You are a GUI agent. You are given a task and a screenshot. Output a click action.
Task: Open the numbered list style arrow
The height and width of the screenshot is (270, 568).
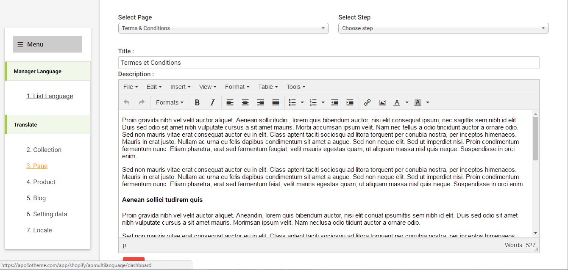(x=323, y=102)
